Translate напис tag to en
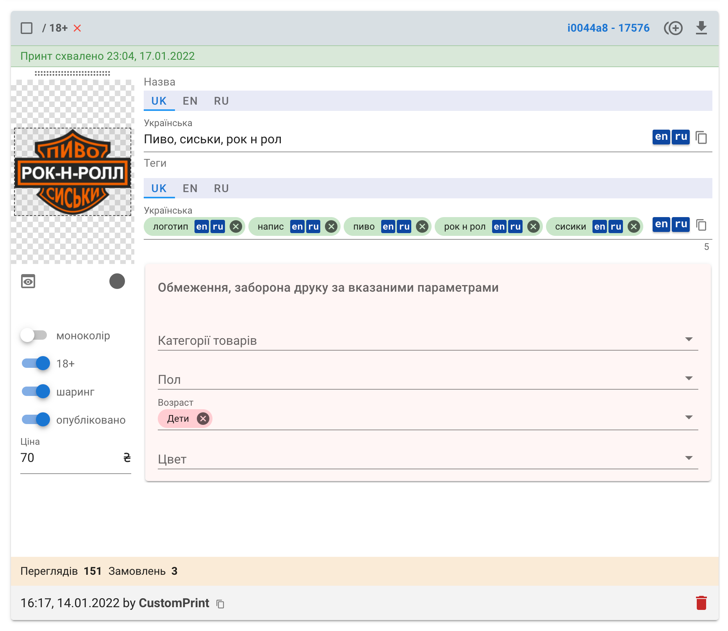Image resolution: width=728 pixels, height=631 pixels. [x=297, y=226]
